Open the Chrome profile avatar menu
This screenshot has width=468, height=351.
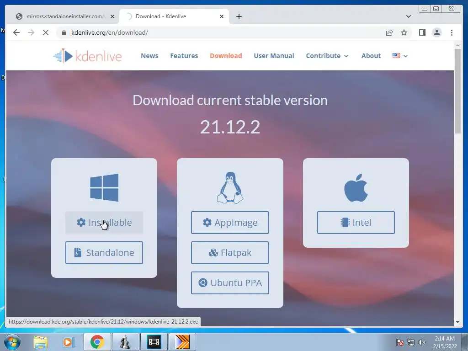click(x=436, y=32)
